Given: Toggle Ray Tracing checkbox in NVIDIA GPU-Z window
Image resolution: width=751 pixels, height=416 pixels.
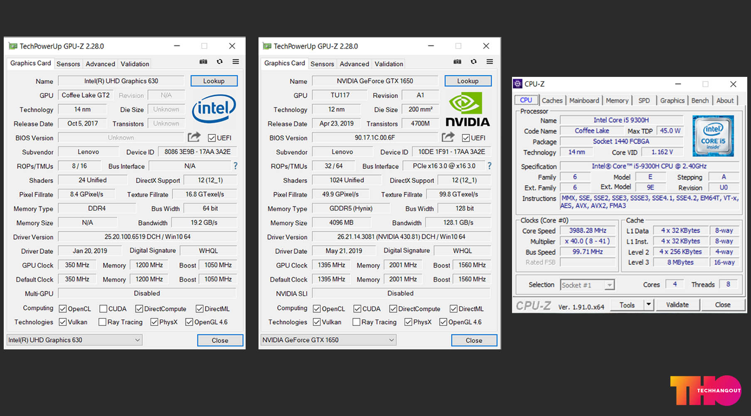Looking at the screenshot, I should coord(356,322).
